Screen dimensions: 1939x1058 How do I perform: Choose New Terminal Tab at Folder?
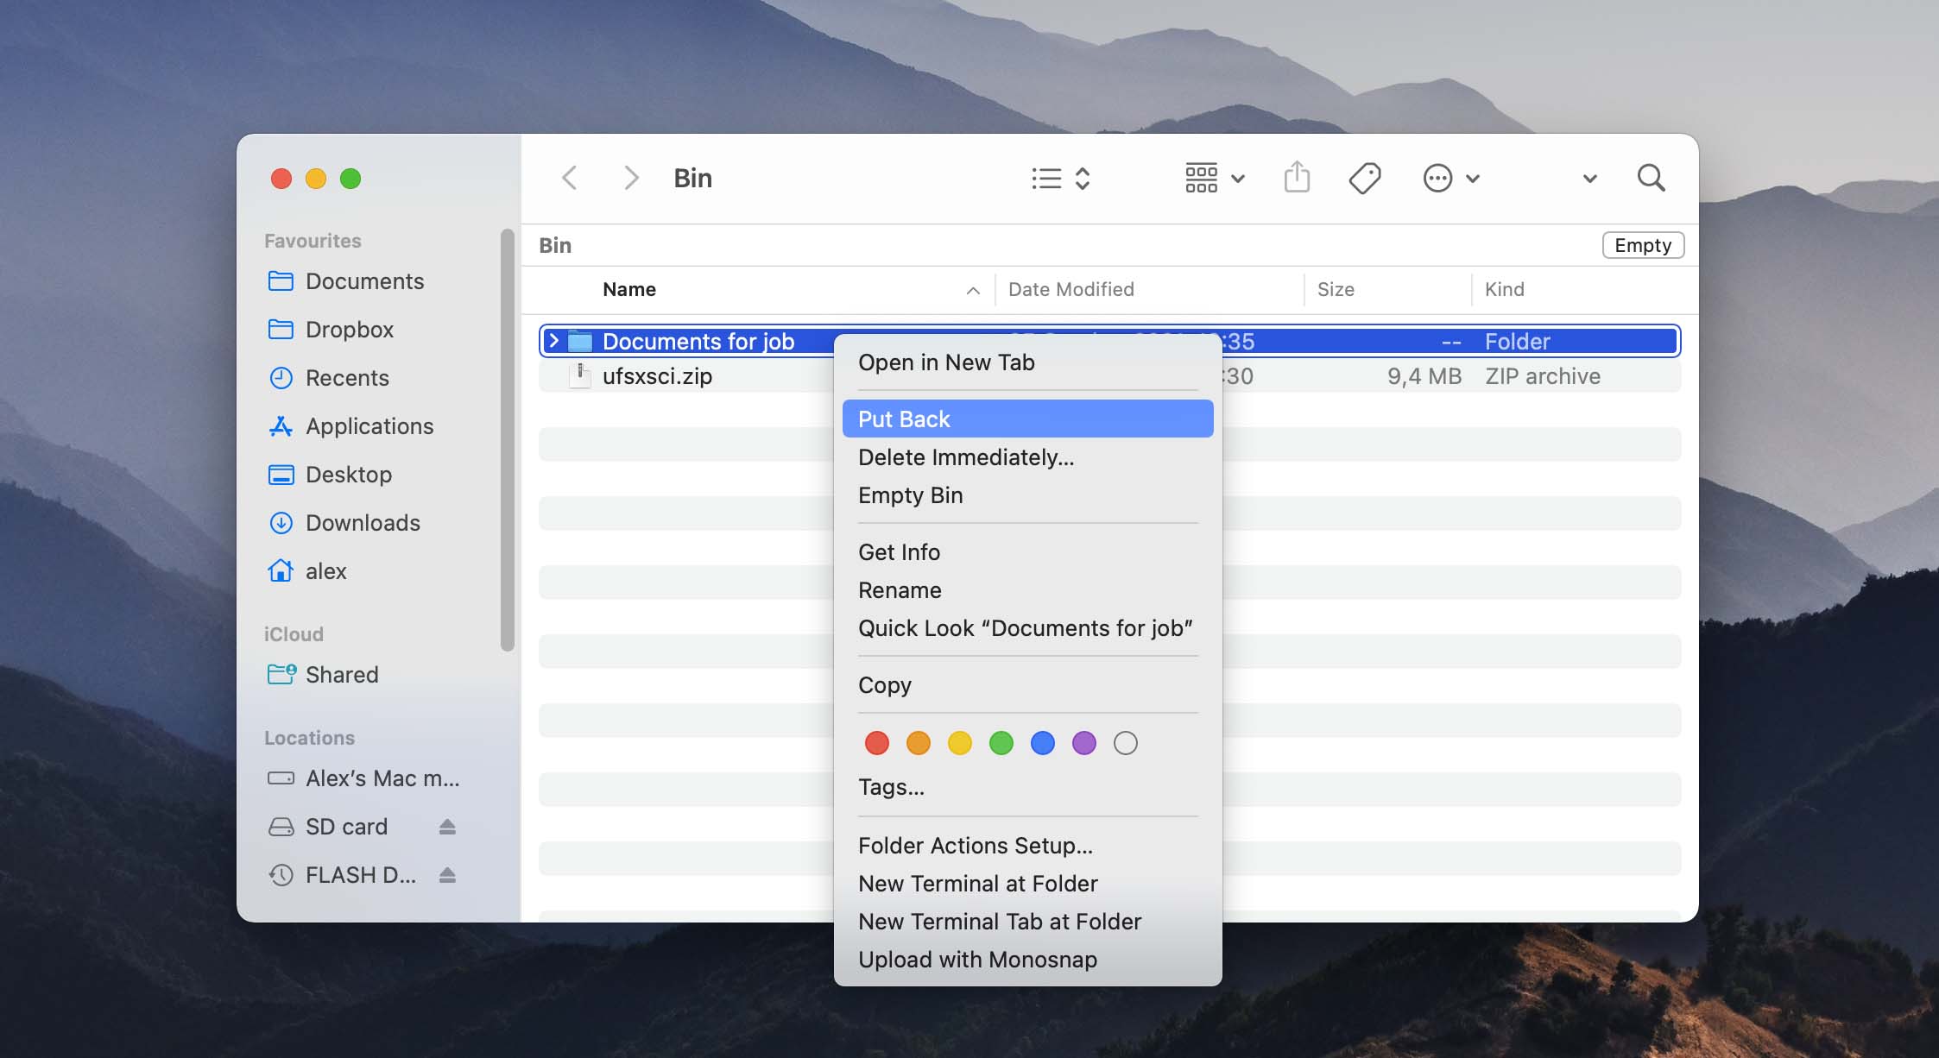pos(1027,922)
